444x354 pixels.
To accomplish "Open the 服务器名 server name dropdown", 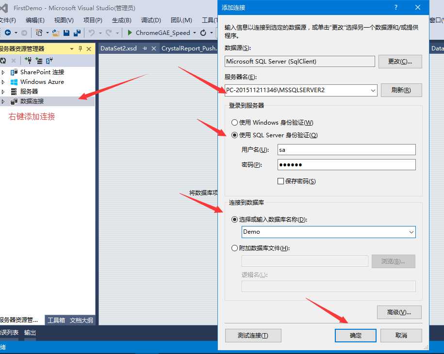I will click(x=373, y=91).
